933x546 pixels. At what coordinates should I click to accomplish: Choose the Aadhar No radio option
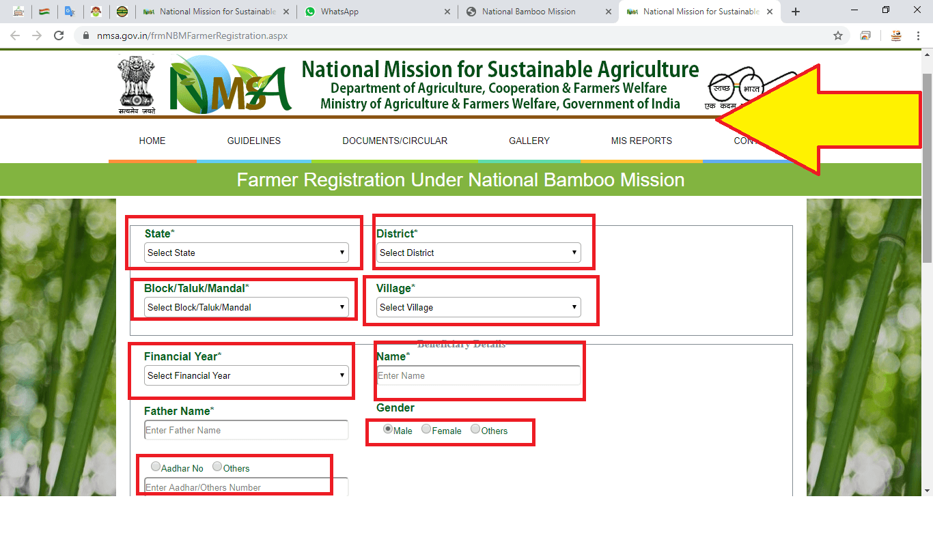click(x=156, y=467)
